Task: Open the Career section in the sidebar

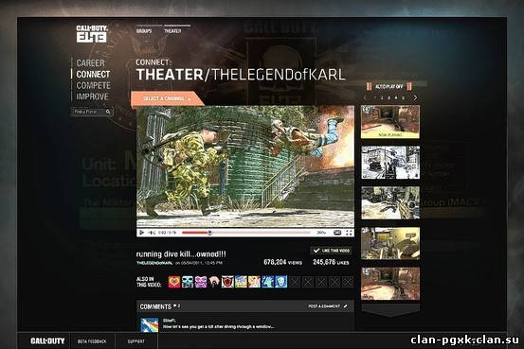Action: [x=90, y=63]
